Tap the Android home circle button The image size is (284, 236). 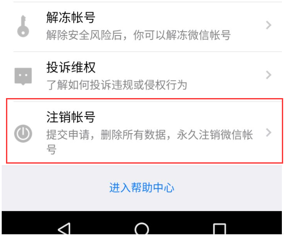[142, 229]
